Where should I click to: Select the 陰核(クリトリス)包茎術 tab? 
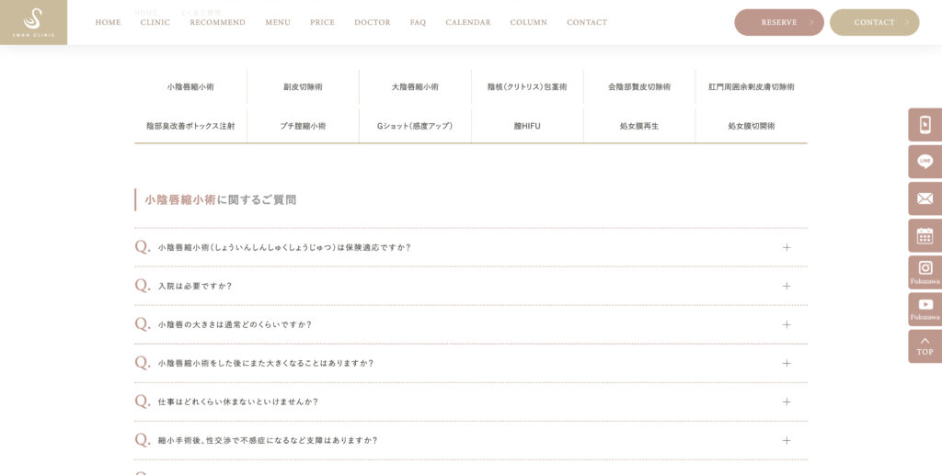click(527, 87)
